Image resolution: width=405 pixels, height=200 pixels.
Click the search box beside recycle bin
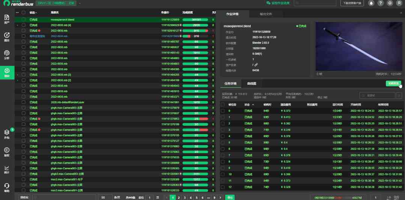point(64,197)
